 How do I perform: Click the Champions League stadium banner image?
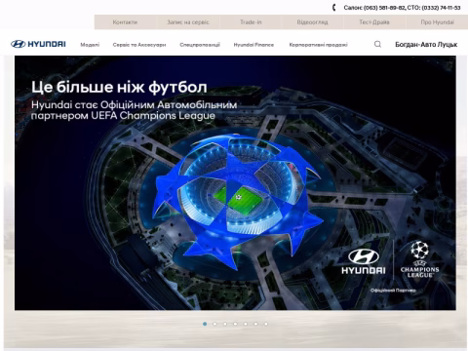235,182
